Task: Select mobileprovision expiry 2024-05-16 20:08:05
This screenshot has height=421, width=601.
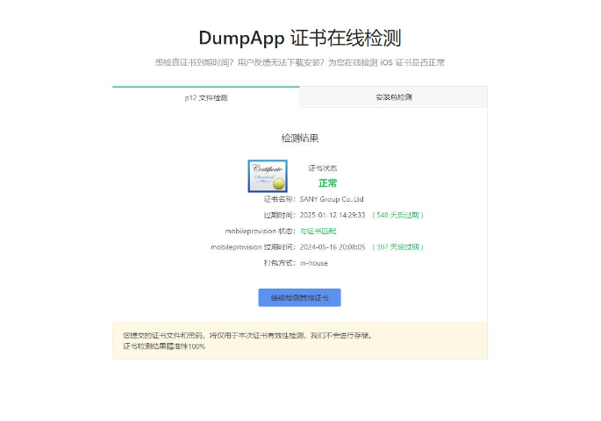Action: (x=333, y=247)
